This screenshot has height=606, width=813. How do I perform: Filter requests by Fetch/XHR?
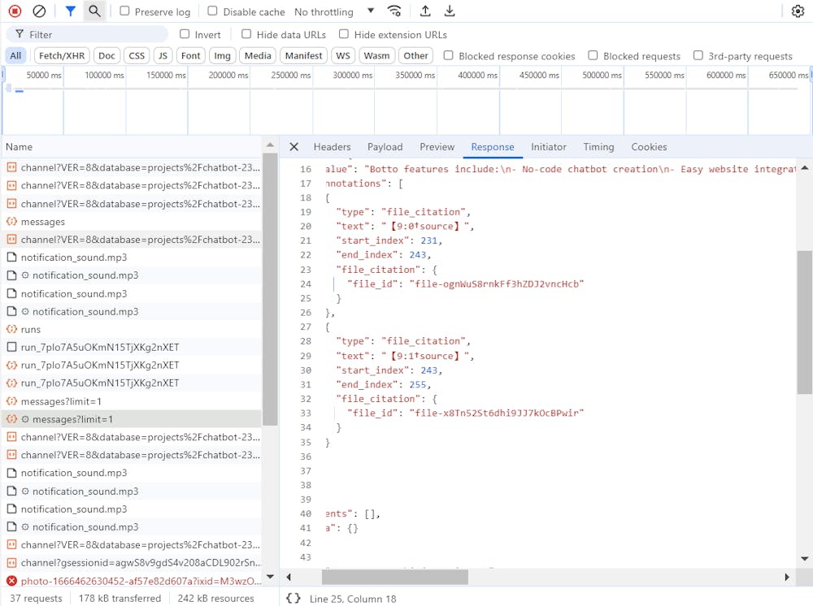[62, 56]
